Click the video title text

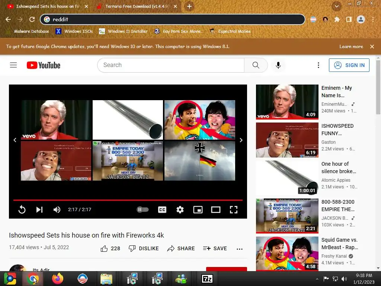click(x=86, y=235)
